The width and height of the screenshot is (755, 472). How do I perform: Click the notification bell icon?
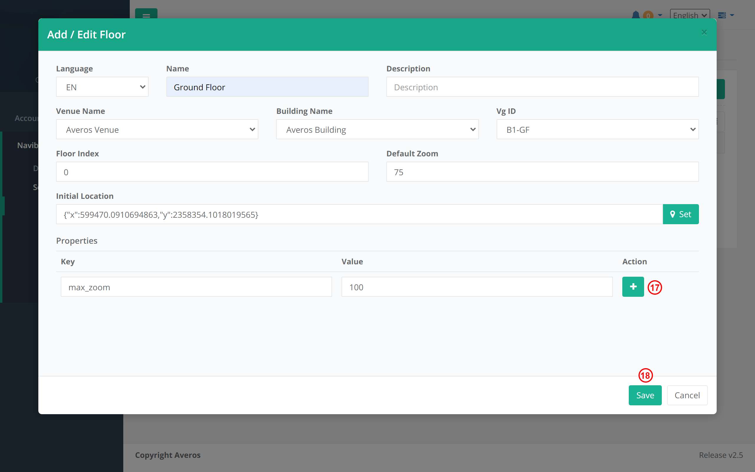636,15
